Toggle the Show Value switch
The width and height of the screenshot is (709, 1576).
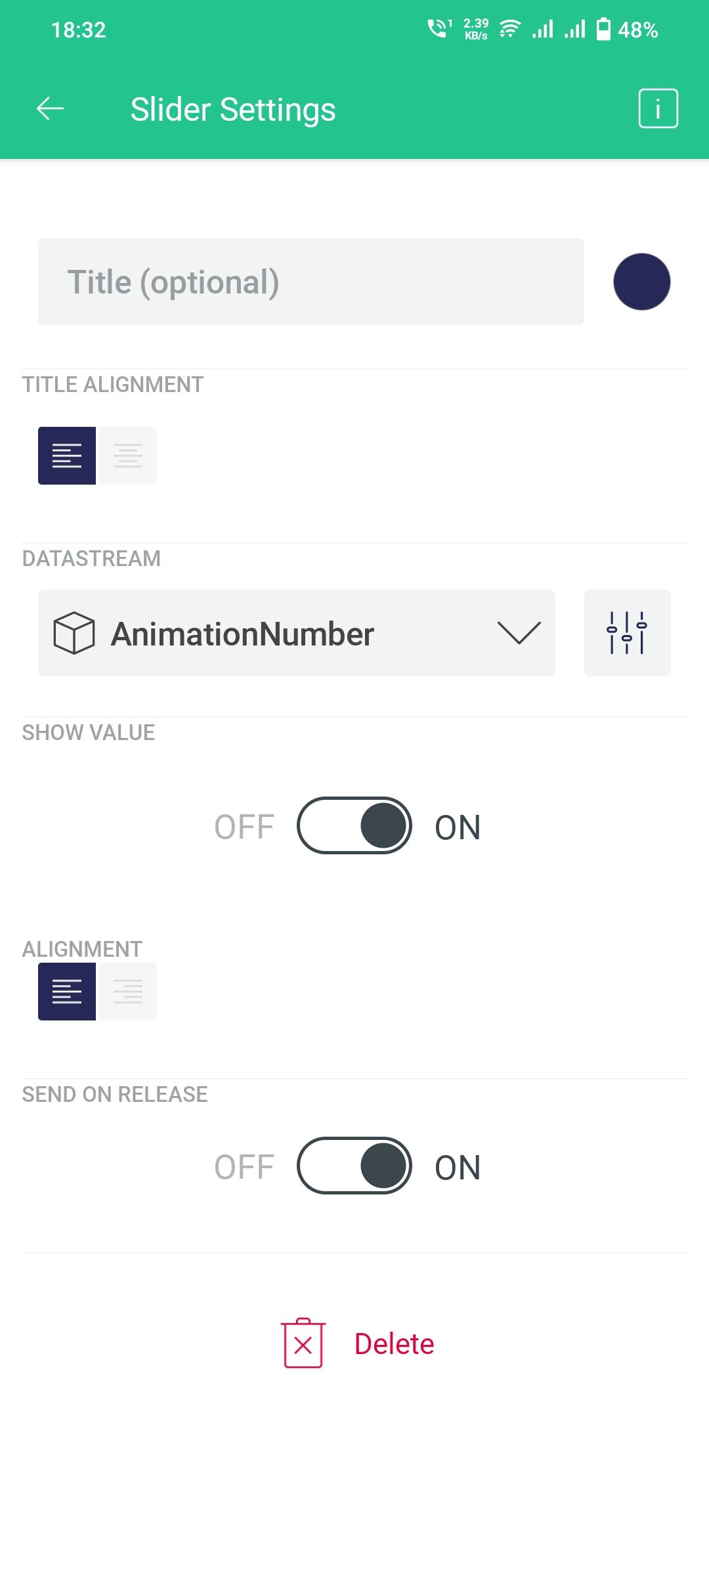point(354,825)
